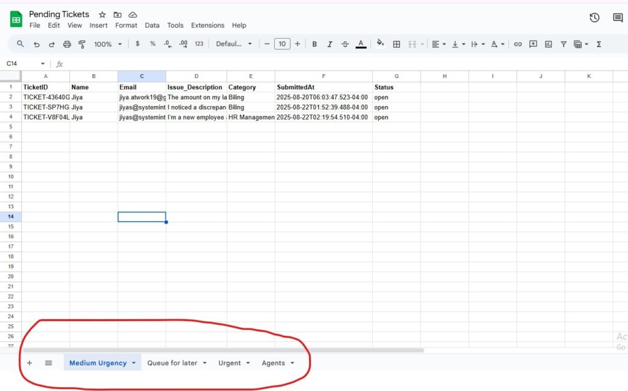Image resolution: width=628 pixels, height=391 pixels.
Task: Select cell A2 containing TICKET-43640G
Action: 45,97
